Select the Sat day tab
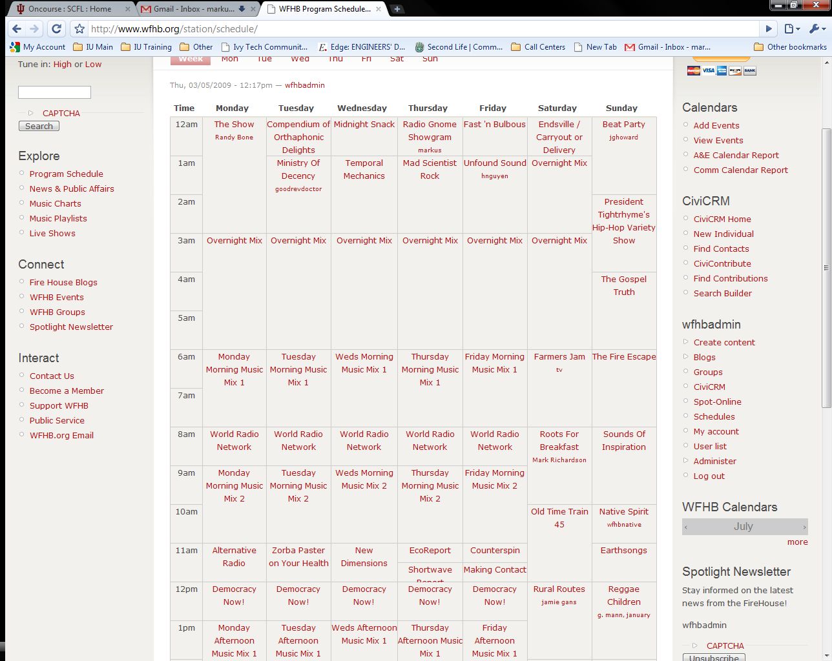Image resolution: width=832 pixels, height=661 pixels. tap(397, 59)
